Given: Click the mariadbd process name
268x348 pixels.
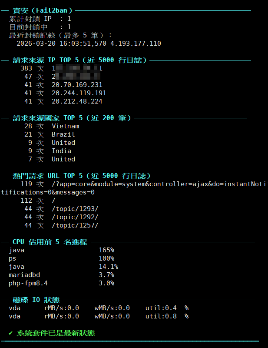Looking at the screenshot, I should pyautogui.click(x=24, y=275).
